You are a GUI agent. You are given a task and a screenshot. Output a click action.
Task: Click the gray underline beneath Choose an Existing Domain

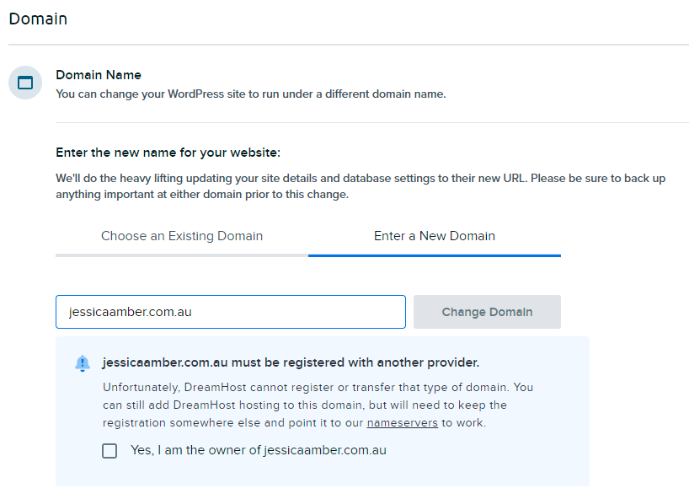(182, 255)
